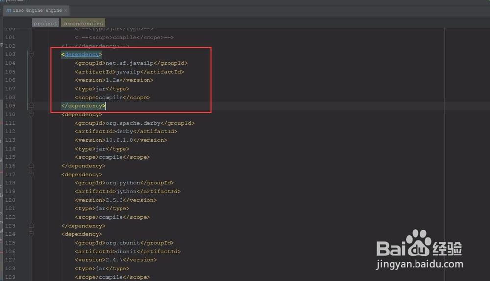
Task: Click the version 2.4.7 line
Action: (116, 260)
